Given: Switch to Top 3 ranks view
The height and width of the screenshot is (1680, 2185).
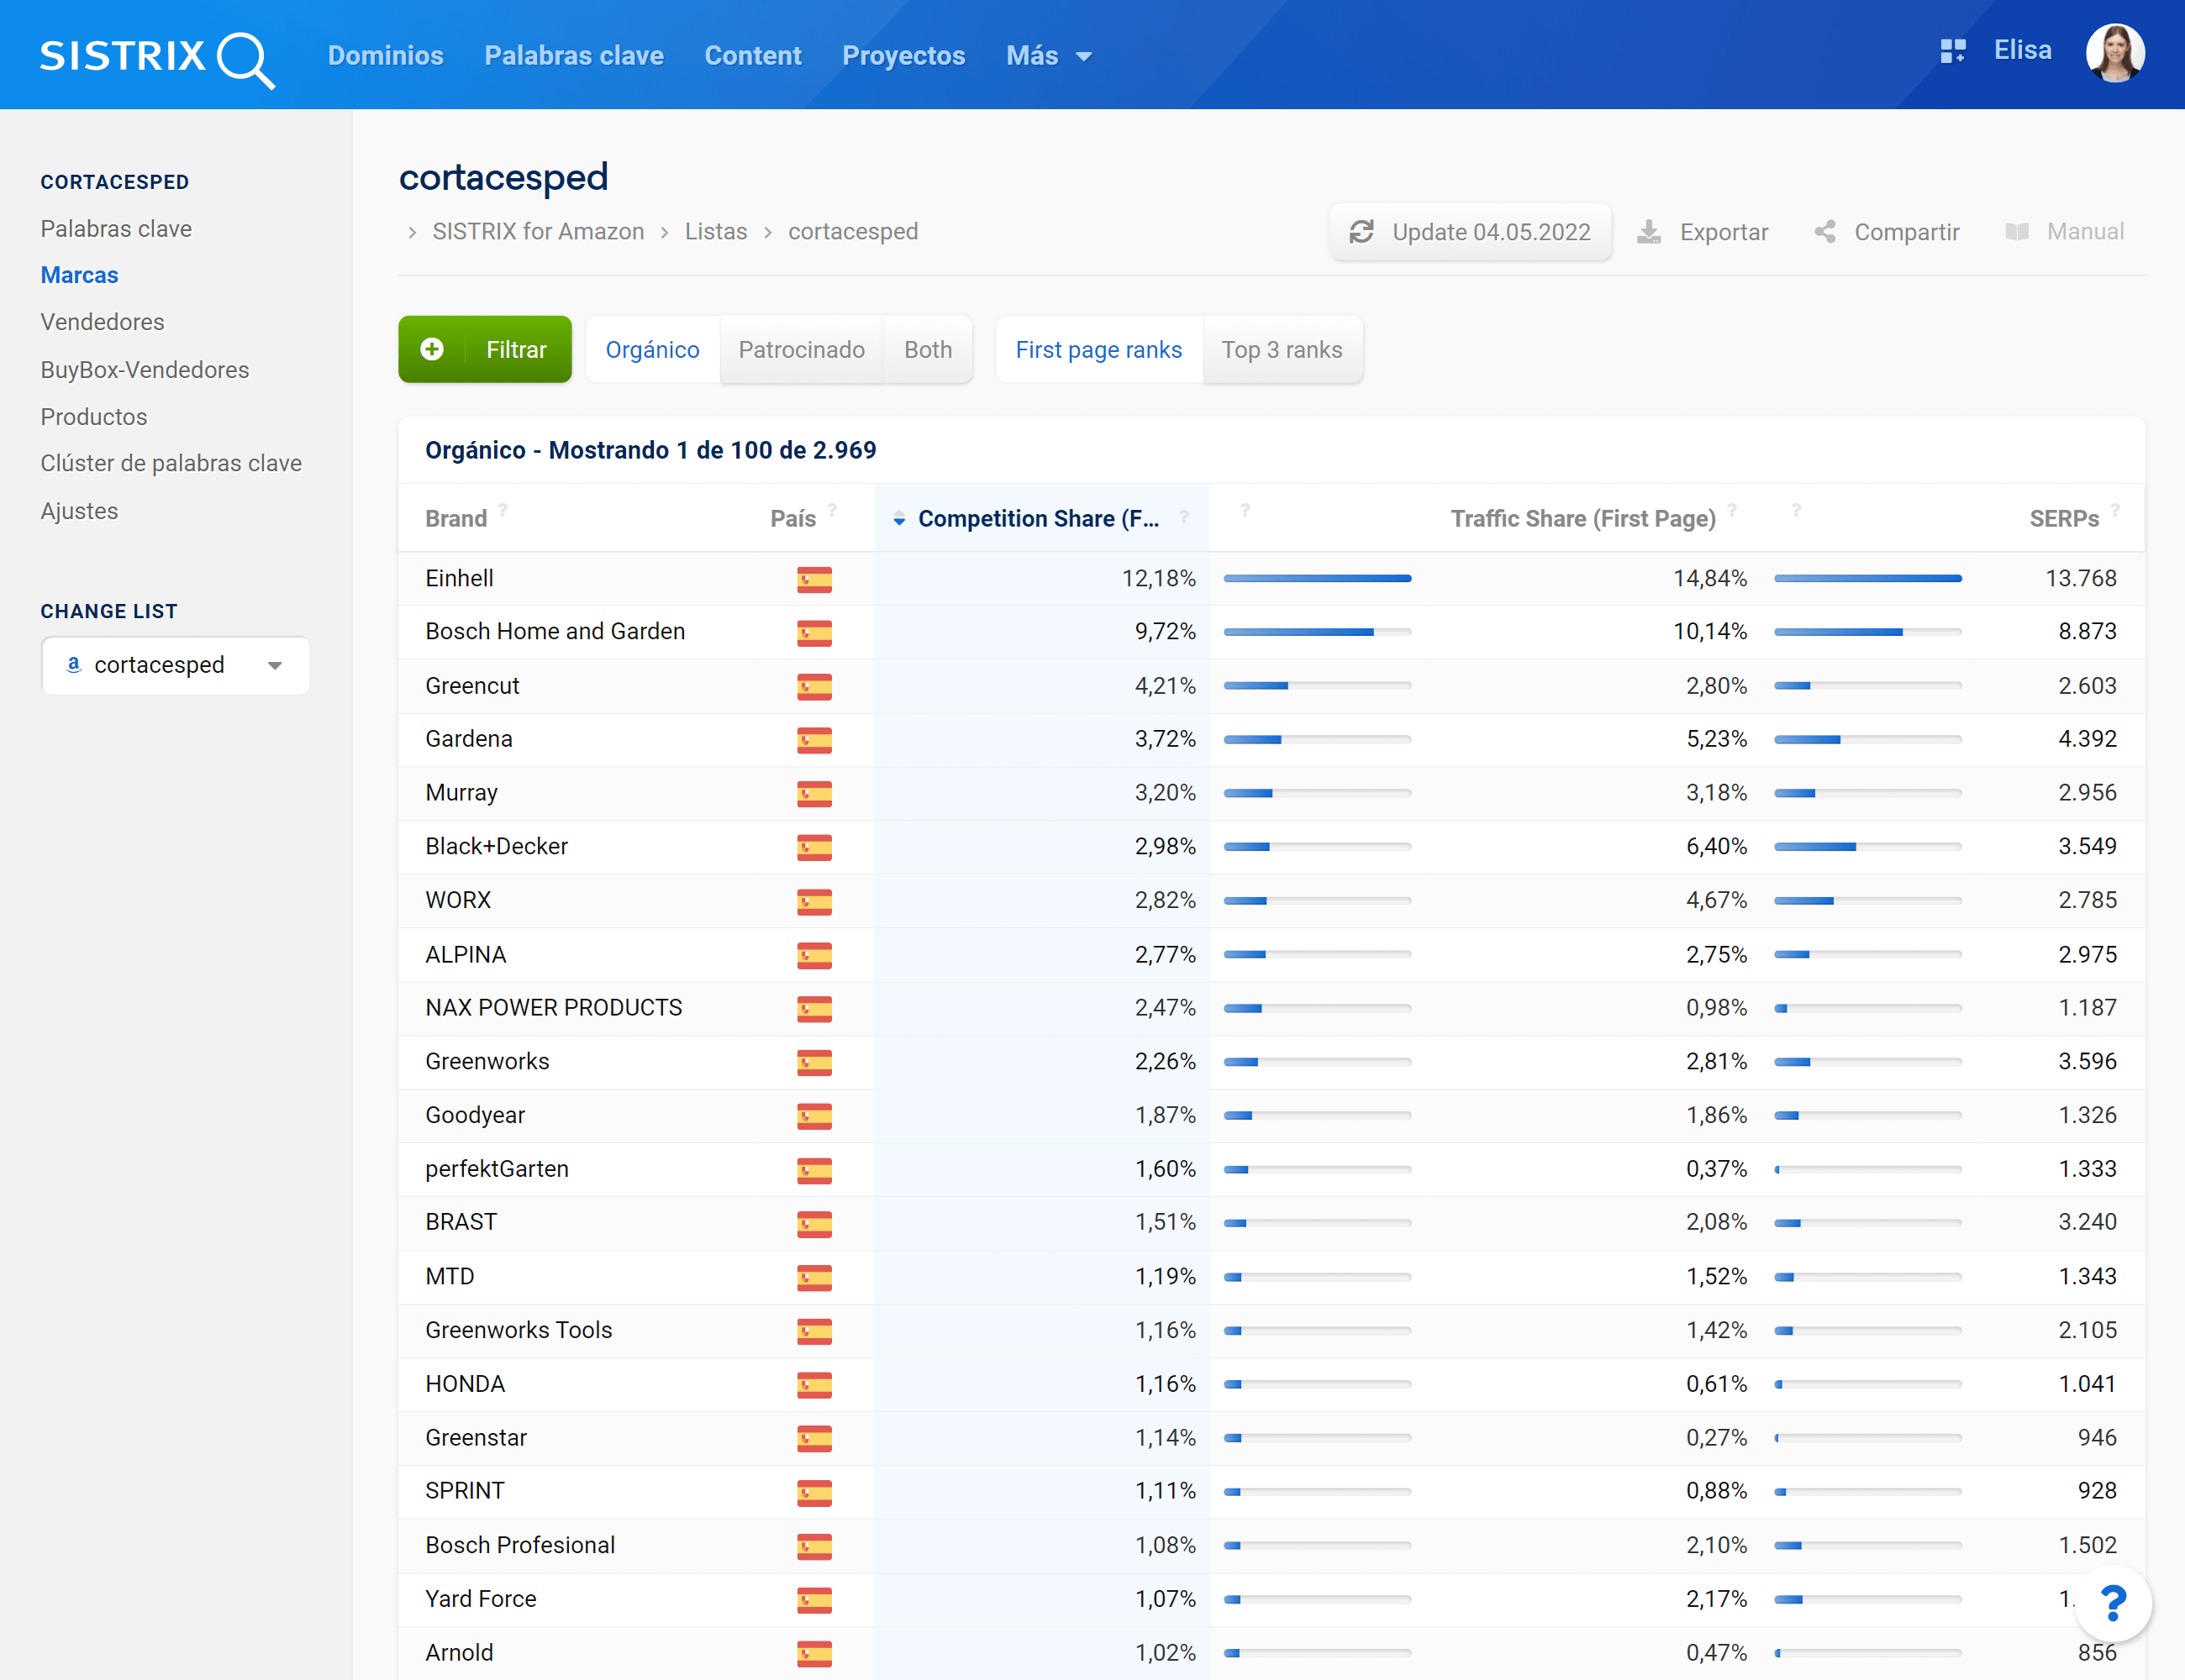Looking at the screenshot, I should 1281,350.
